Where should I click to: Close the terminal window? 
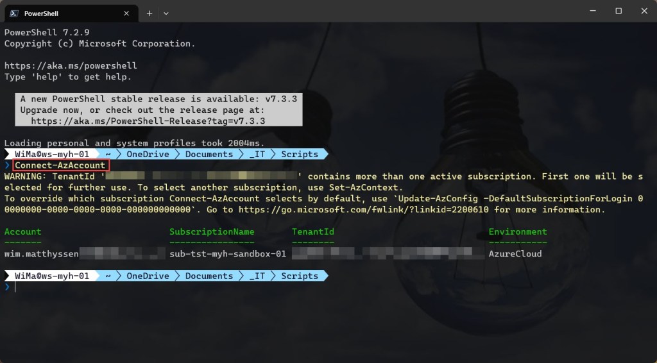tap(642, 11)
